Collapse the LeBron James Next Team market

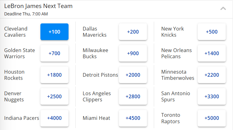click(223, 9)
